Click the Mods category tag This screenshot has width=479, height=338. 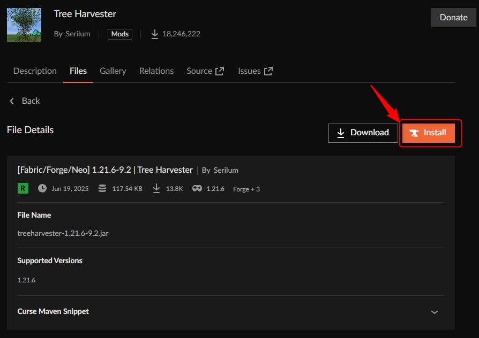[120, 34]
